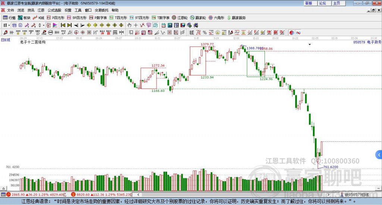The width and height of the screenshot is (382, 205).
Task: Jump to last bar icon
Action: [69, 25]
